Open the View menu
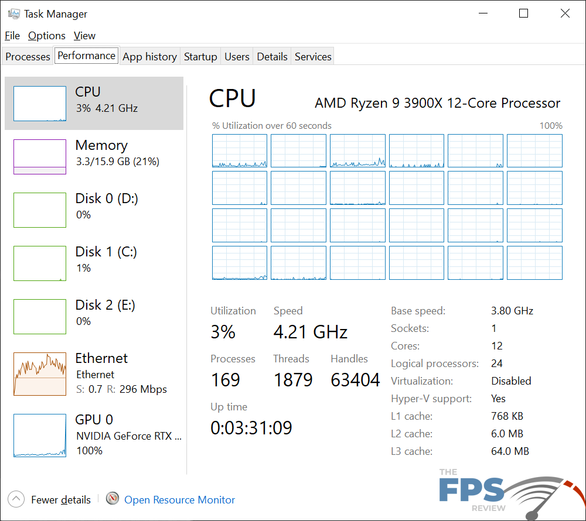 click(x=84, y=36)
